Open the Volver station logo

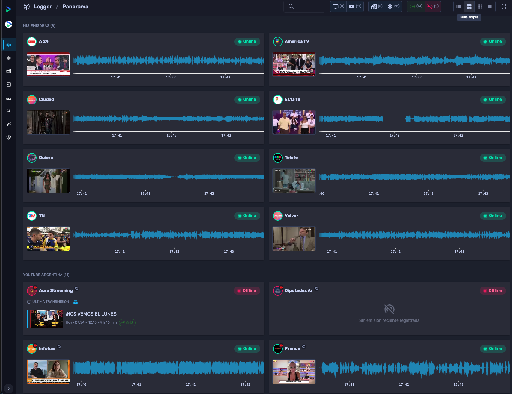coord(278,216)
